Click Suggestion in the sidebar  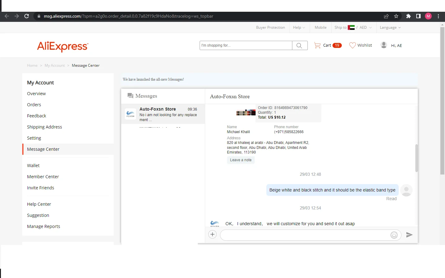38,215
